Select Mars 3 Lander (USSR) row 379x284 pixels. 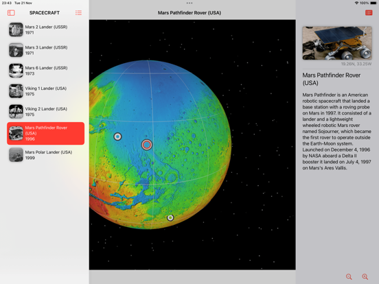46,50
